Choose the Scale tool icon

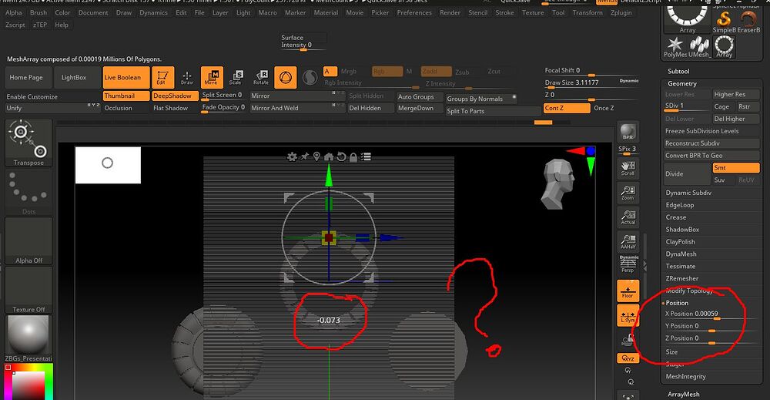[x=236, y=78]
